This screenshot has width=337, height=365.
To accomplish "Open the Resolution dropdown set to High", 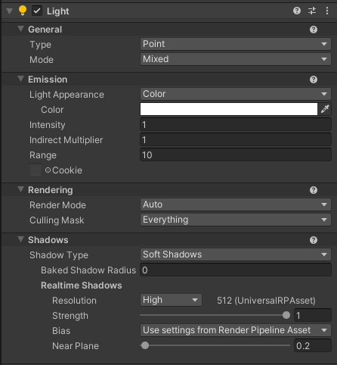I will click(171, 300).
